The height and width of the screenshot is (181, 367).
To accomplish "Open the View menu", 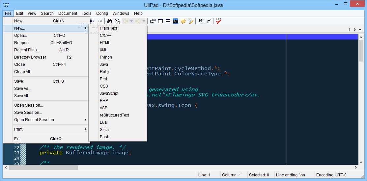I will [x=32, y=13].
